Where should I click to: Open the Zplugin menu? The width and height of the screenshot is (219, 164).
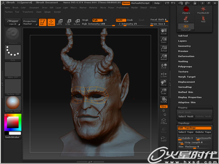click(x=47, y=12)
